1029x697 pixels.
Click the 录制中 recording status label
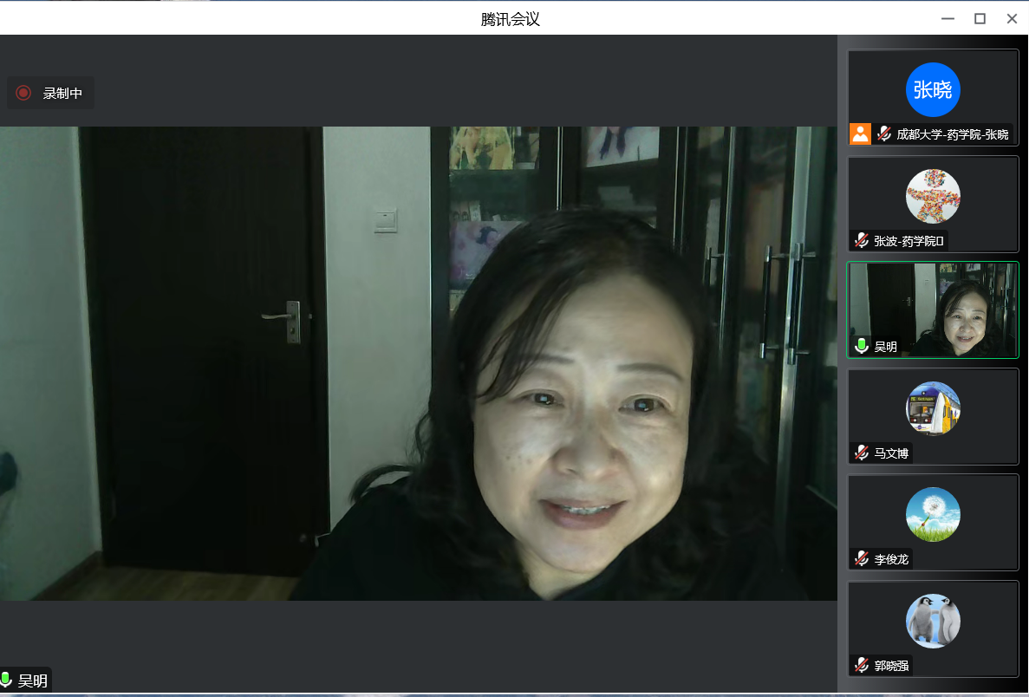62,94
